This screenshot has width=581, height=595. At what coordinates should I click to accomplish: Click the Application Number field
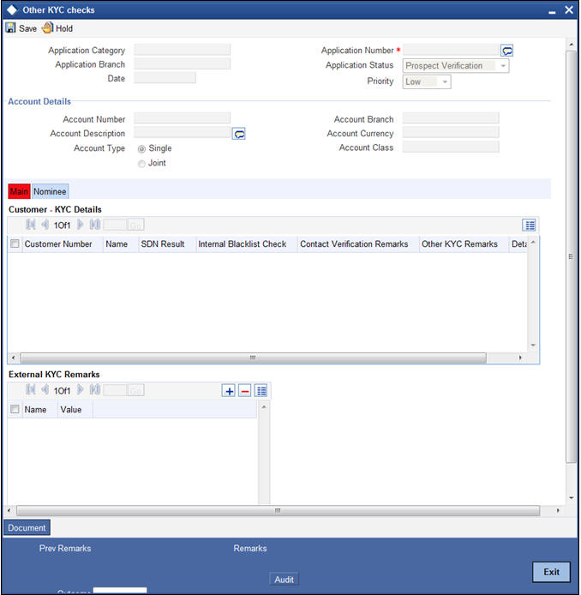[451, 50]
